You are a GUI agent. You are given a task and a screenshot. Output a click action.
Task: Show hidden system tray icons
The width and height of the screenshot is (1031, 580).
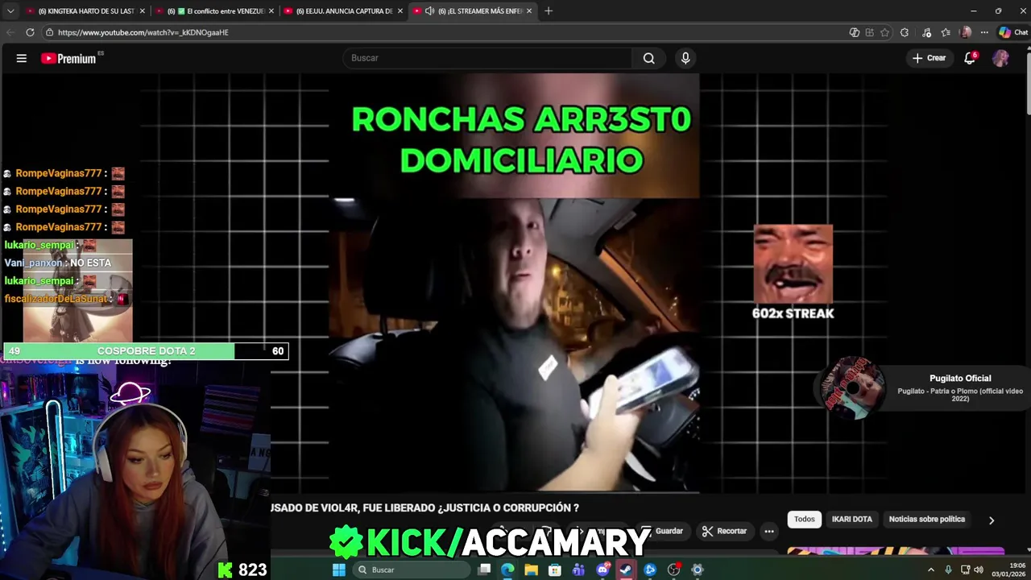931,570
